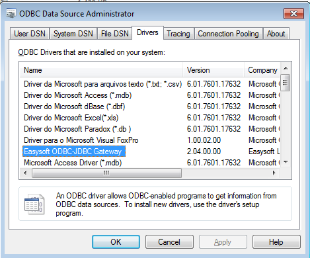Switch to the User DSN tab

click(30, 34)
